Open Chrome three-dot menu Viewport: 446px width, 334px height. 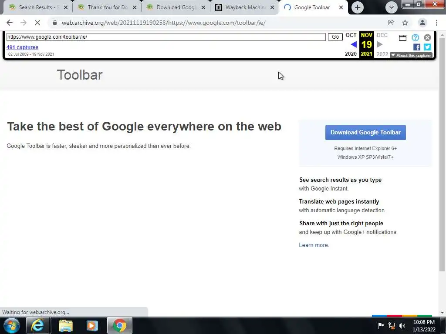coord(436,23)
